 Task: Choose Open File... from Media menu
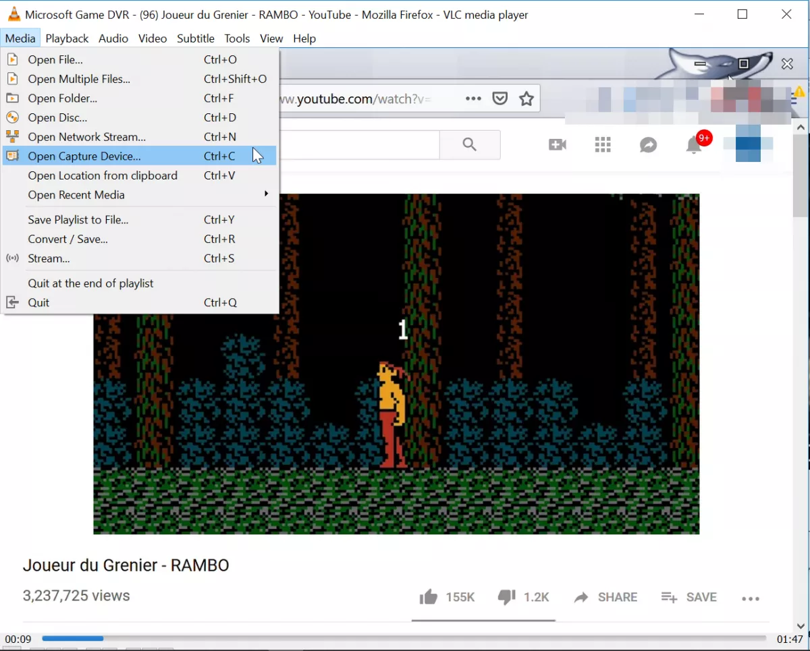[x=140, y=59]
